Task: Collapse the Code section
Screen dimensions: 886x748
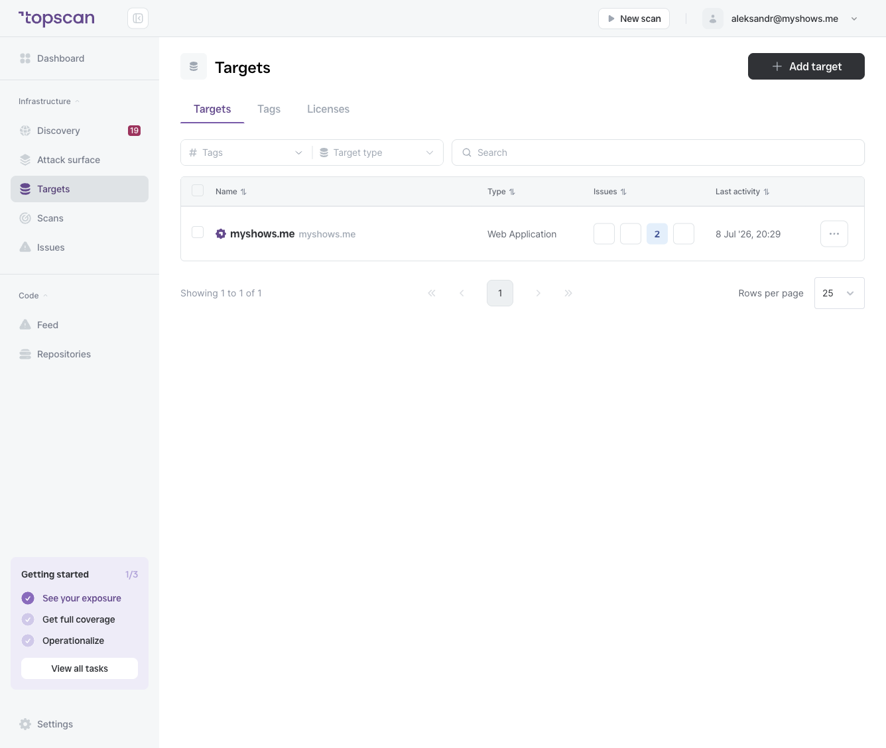Action: click(33, 296)
